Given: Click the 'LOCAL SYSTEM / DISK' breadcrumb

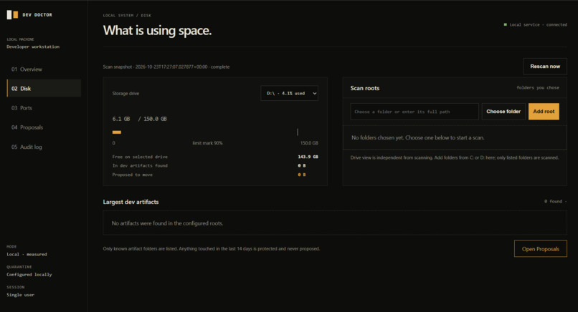Looking at the screenshot, I should (x=127, y=16).
